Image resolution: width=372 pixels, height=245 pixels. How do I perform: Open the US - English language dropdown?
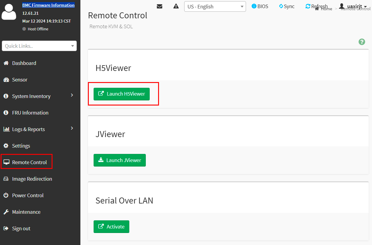pos(215,7)
